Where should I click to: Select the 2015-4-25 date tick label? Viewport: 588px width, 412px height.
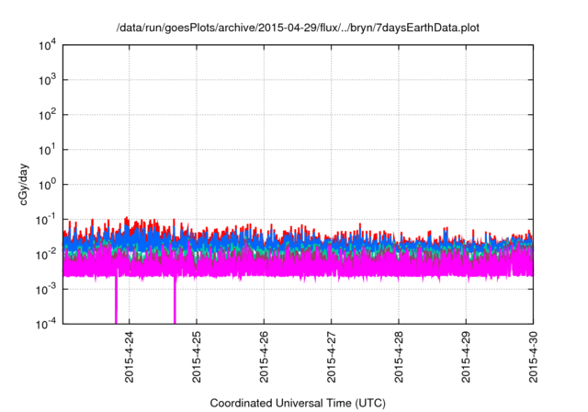pyautogui.click(x=197, y=357)
